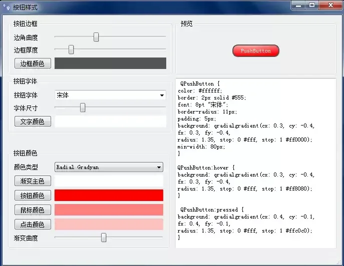Open the 按钮字体 font dropdown showing 宋体
This screenshot has width=344, height=266.
110,95
